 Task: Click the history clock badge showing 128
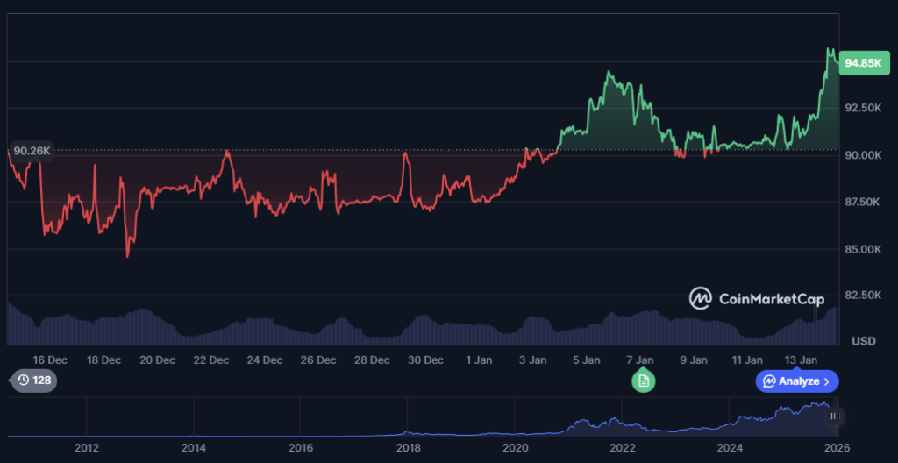(33, 381)
